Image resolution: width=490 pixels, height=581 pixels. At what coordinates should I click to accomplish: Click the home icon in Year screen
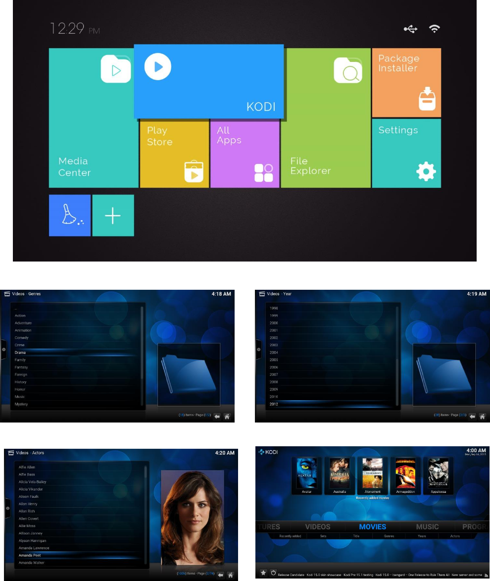(x=482, y=417)
